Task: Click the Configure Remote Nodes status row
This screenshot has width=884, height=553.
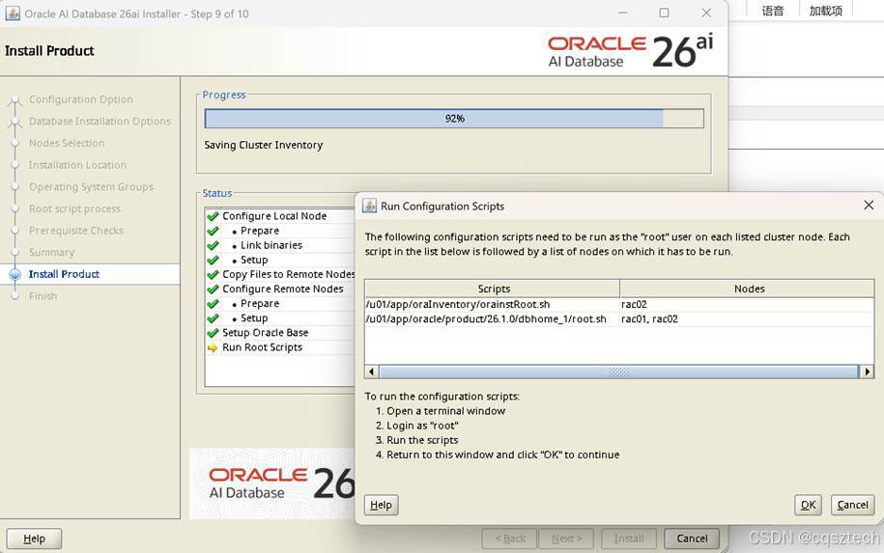Action: [280, 289]
